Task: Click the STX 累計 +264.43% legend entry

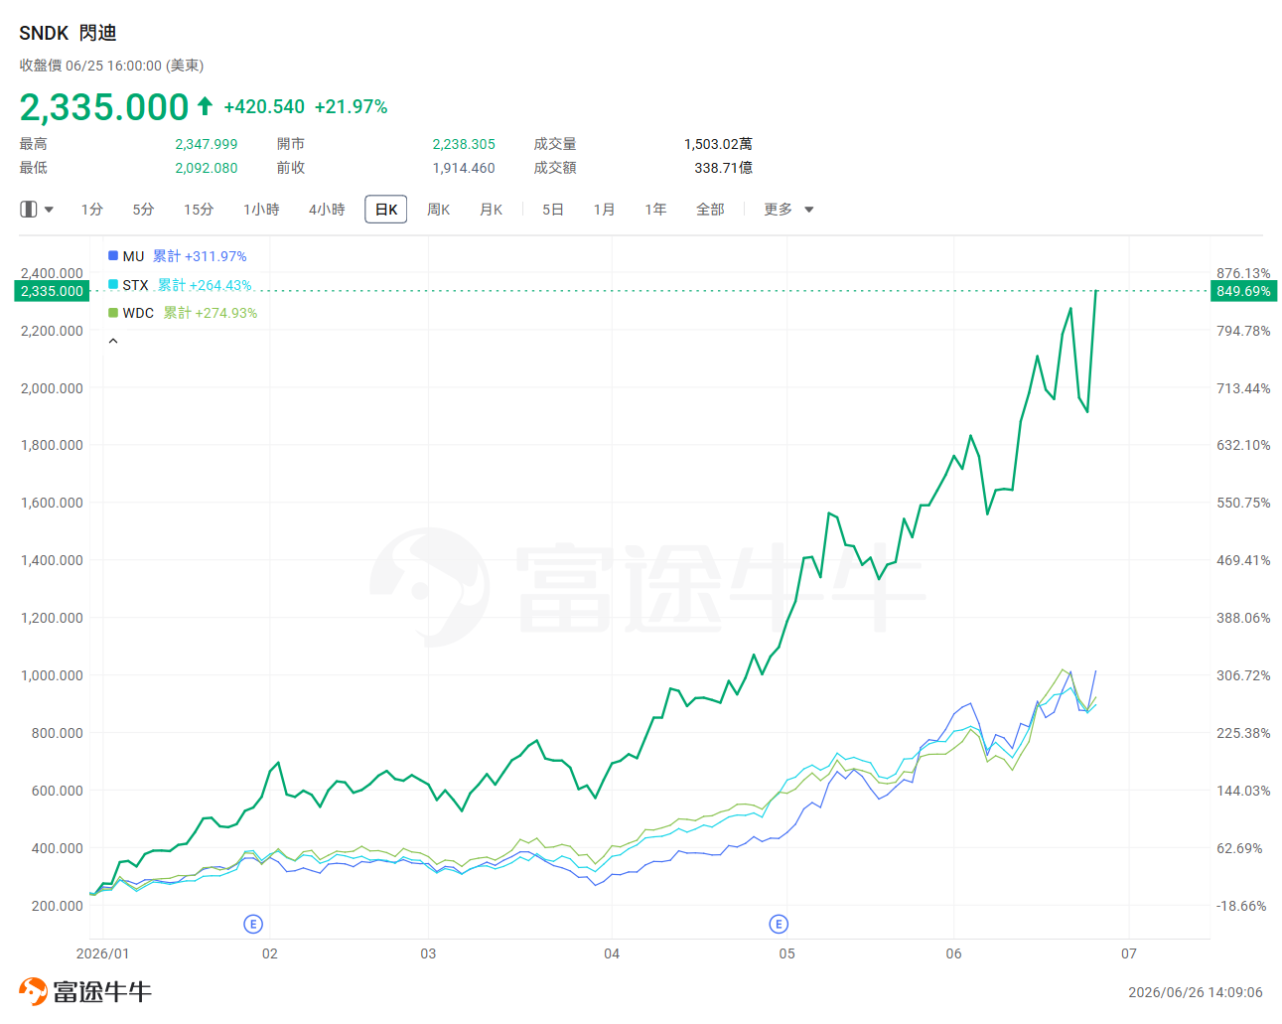Action: coord(180,285)
